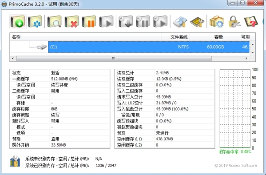Resume deferred write with clock play icon
Screen dimensions: 266x175
(x=160, y=21)
